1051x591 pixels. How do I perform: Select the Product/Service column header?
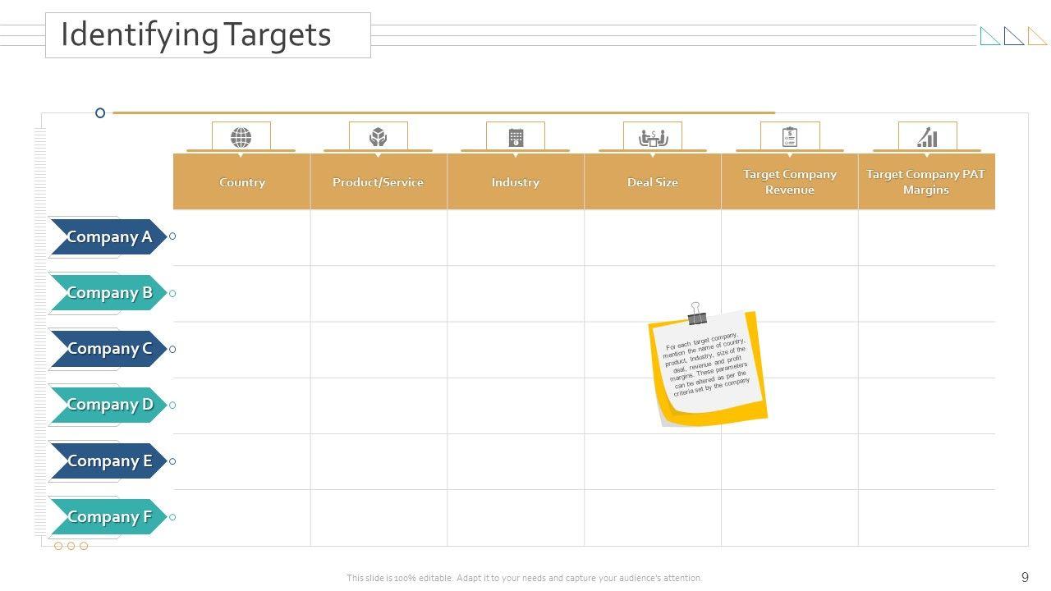point(379,181)
